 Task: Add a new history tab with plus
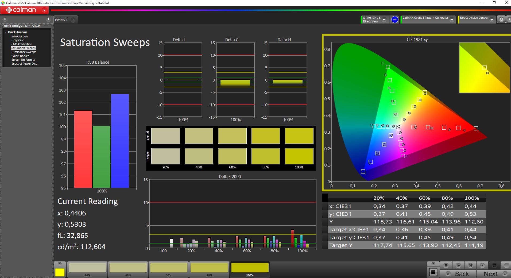(73, 20)
